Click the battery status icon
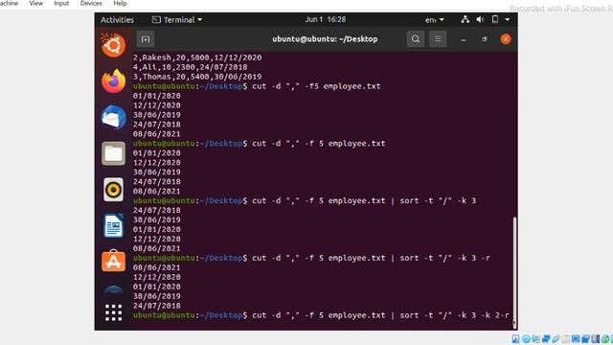613x345 pixels. coord(495,19)
